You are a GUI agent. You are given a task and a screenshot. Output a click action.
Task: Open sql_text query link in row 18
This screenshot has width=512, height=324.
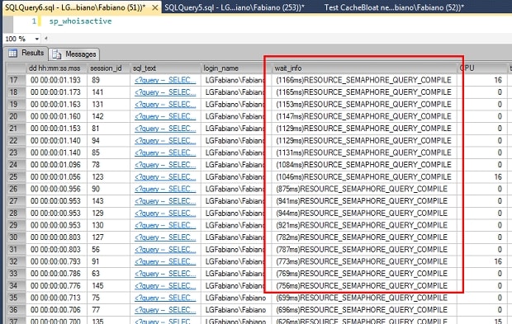(165, 92)
